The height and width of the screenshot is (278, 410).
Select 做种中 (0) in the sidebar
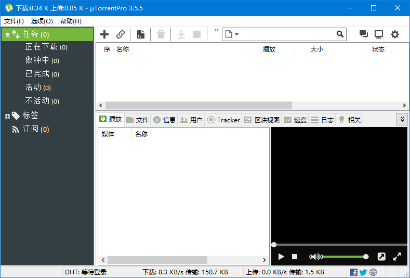[x=42, y=60]
